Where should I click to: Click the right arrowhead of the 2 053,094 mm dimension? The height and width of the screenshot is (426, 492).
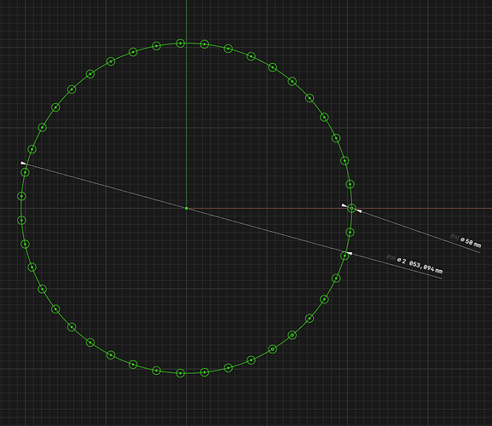tap(349, 253)
